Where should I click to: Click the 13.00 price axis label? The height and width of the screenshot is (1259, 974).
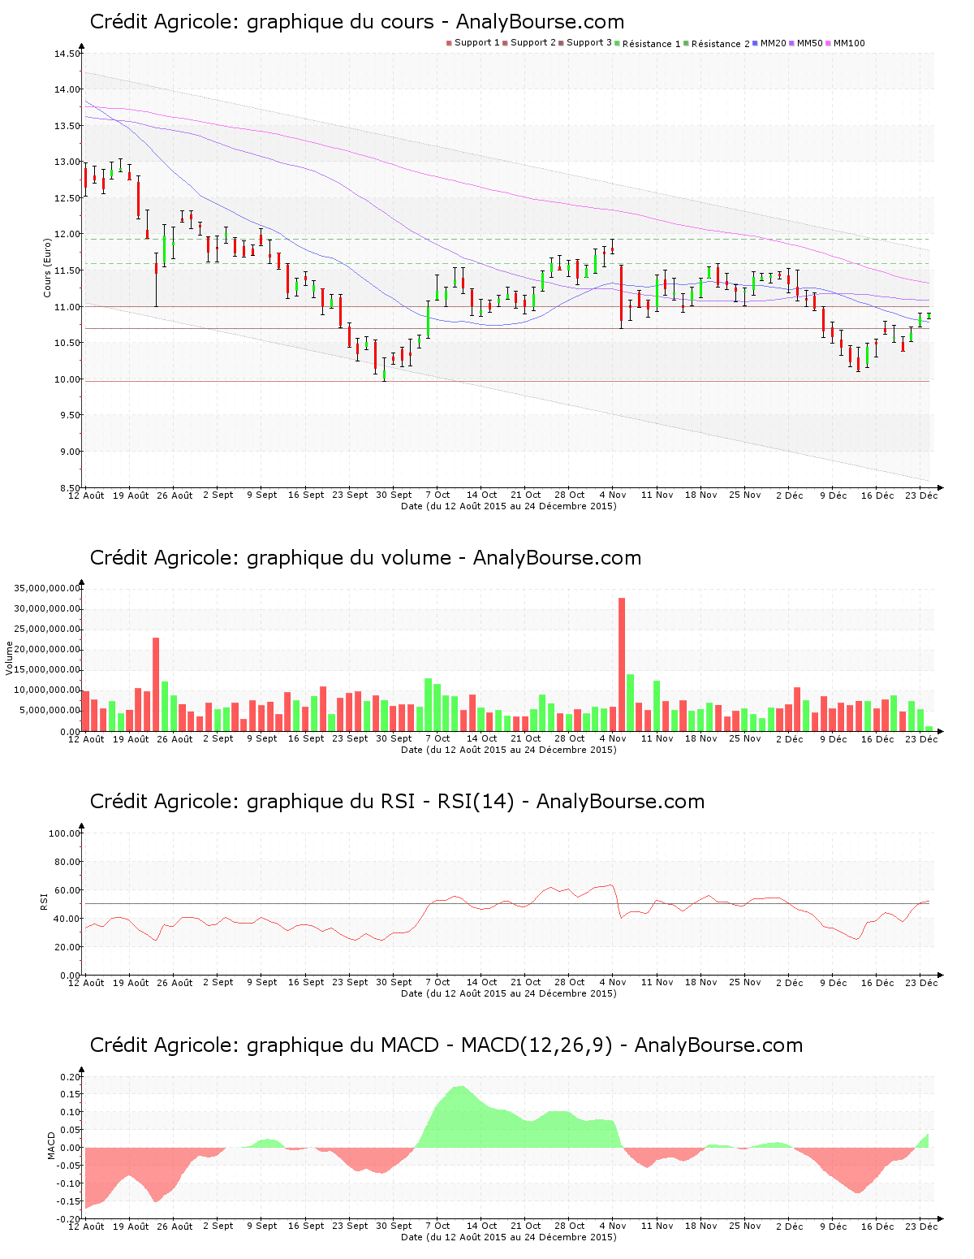[x=67, y=162]
